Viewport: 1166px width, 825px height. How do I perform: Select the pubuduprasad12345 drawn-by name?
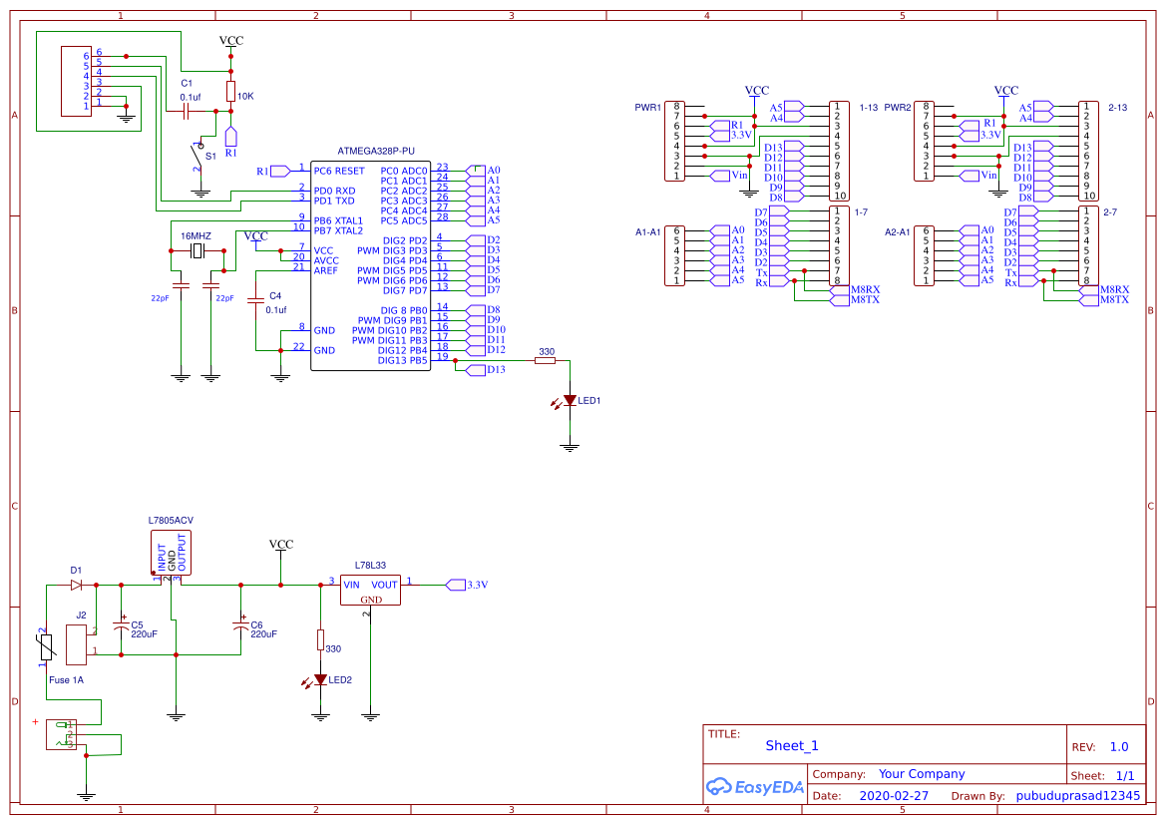point(1076,796)
